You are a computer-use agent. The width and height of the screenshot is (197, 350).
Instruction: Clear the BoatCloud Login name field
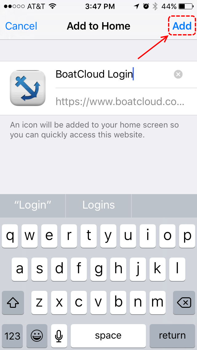pyautogui.click(x=178, y=74)
